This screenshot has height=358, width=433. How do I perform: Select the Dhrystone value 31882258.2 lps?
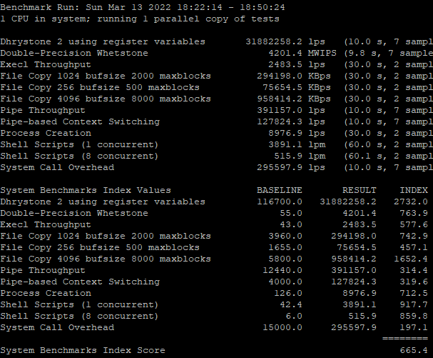[285, 41]
